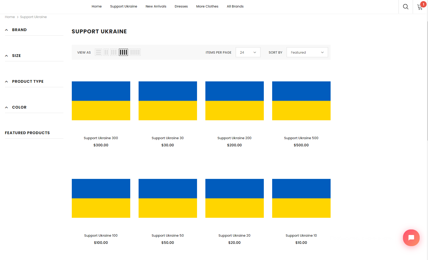Click the $50.00 price text
428x260 pixels.
tap(168, 243)
